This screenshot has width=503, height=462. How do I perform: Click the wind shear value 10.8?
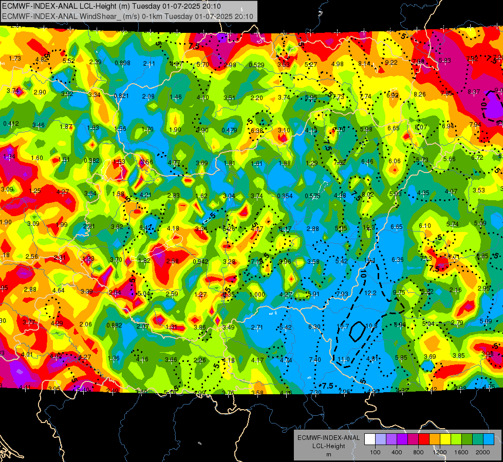point(371,326)
